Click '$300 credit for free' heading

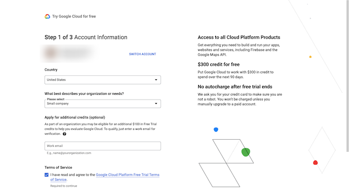pos(219,64)
